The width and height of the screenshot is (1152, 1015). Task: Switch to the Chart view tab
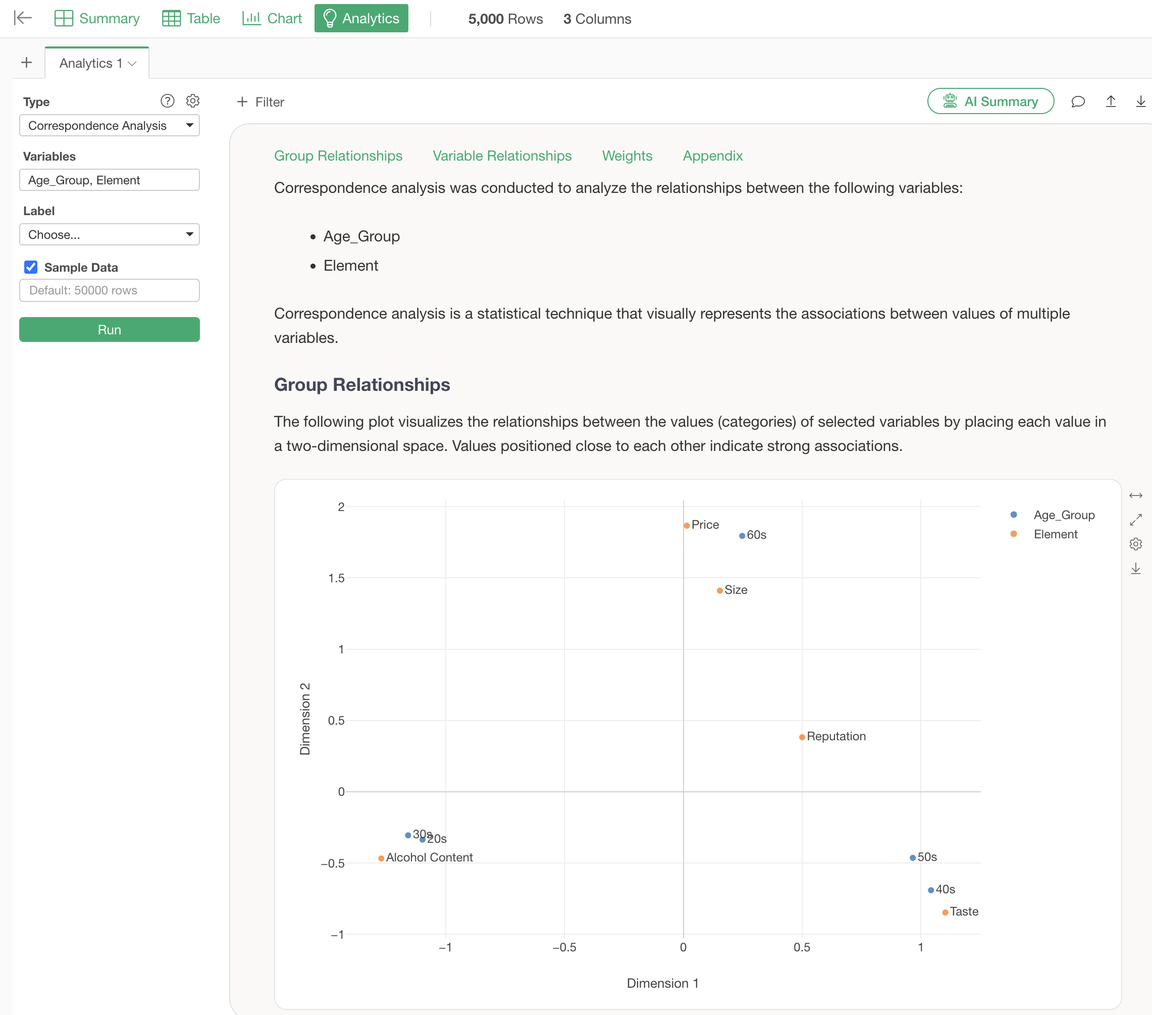point(272,18)
